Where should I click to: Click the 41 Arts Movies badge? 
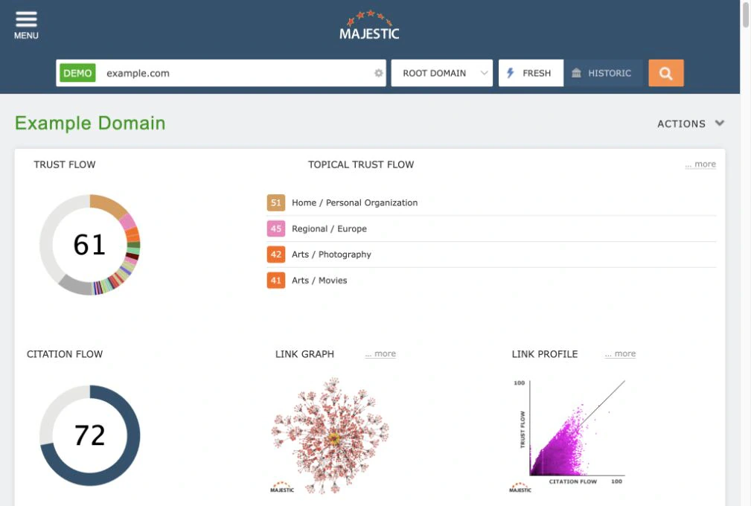click(x=276, y=280)
